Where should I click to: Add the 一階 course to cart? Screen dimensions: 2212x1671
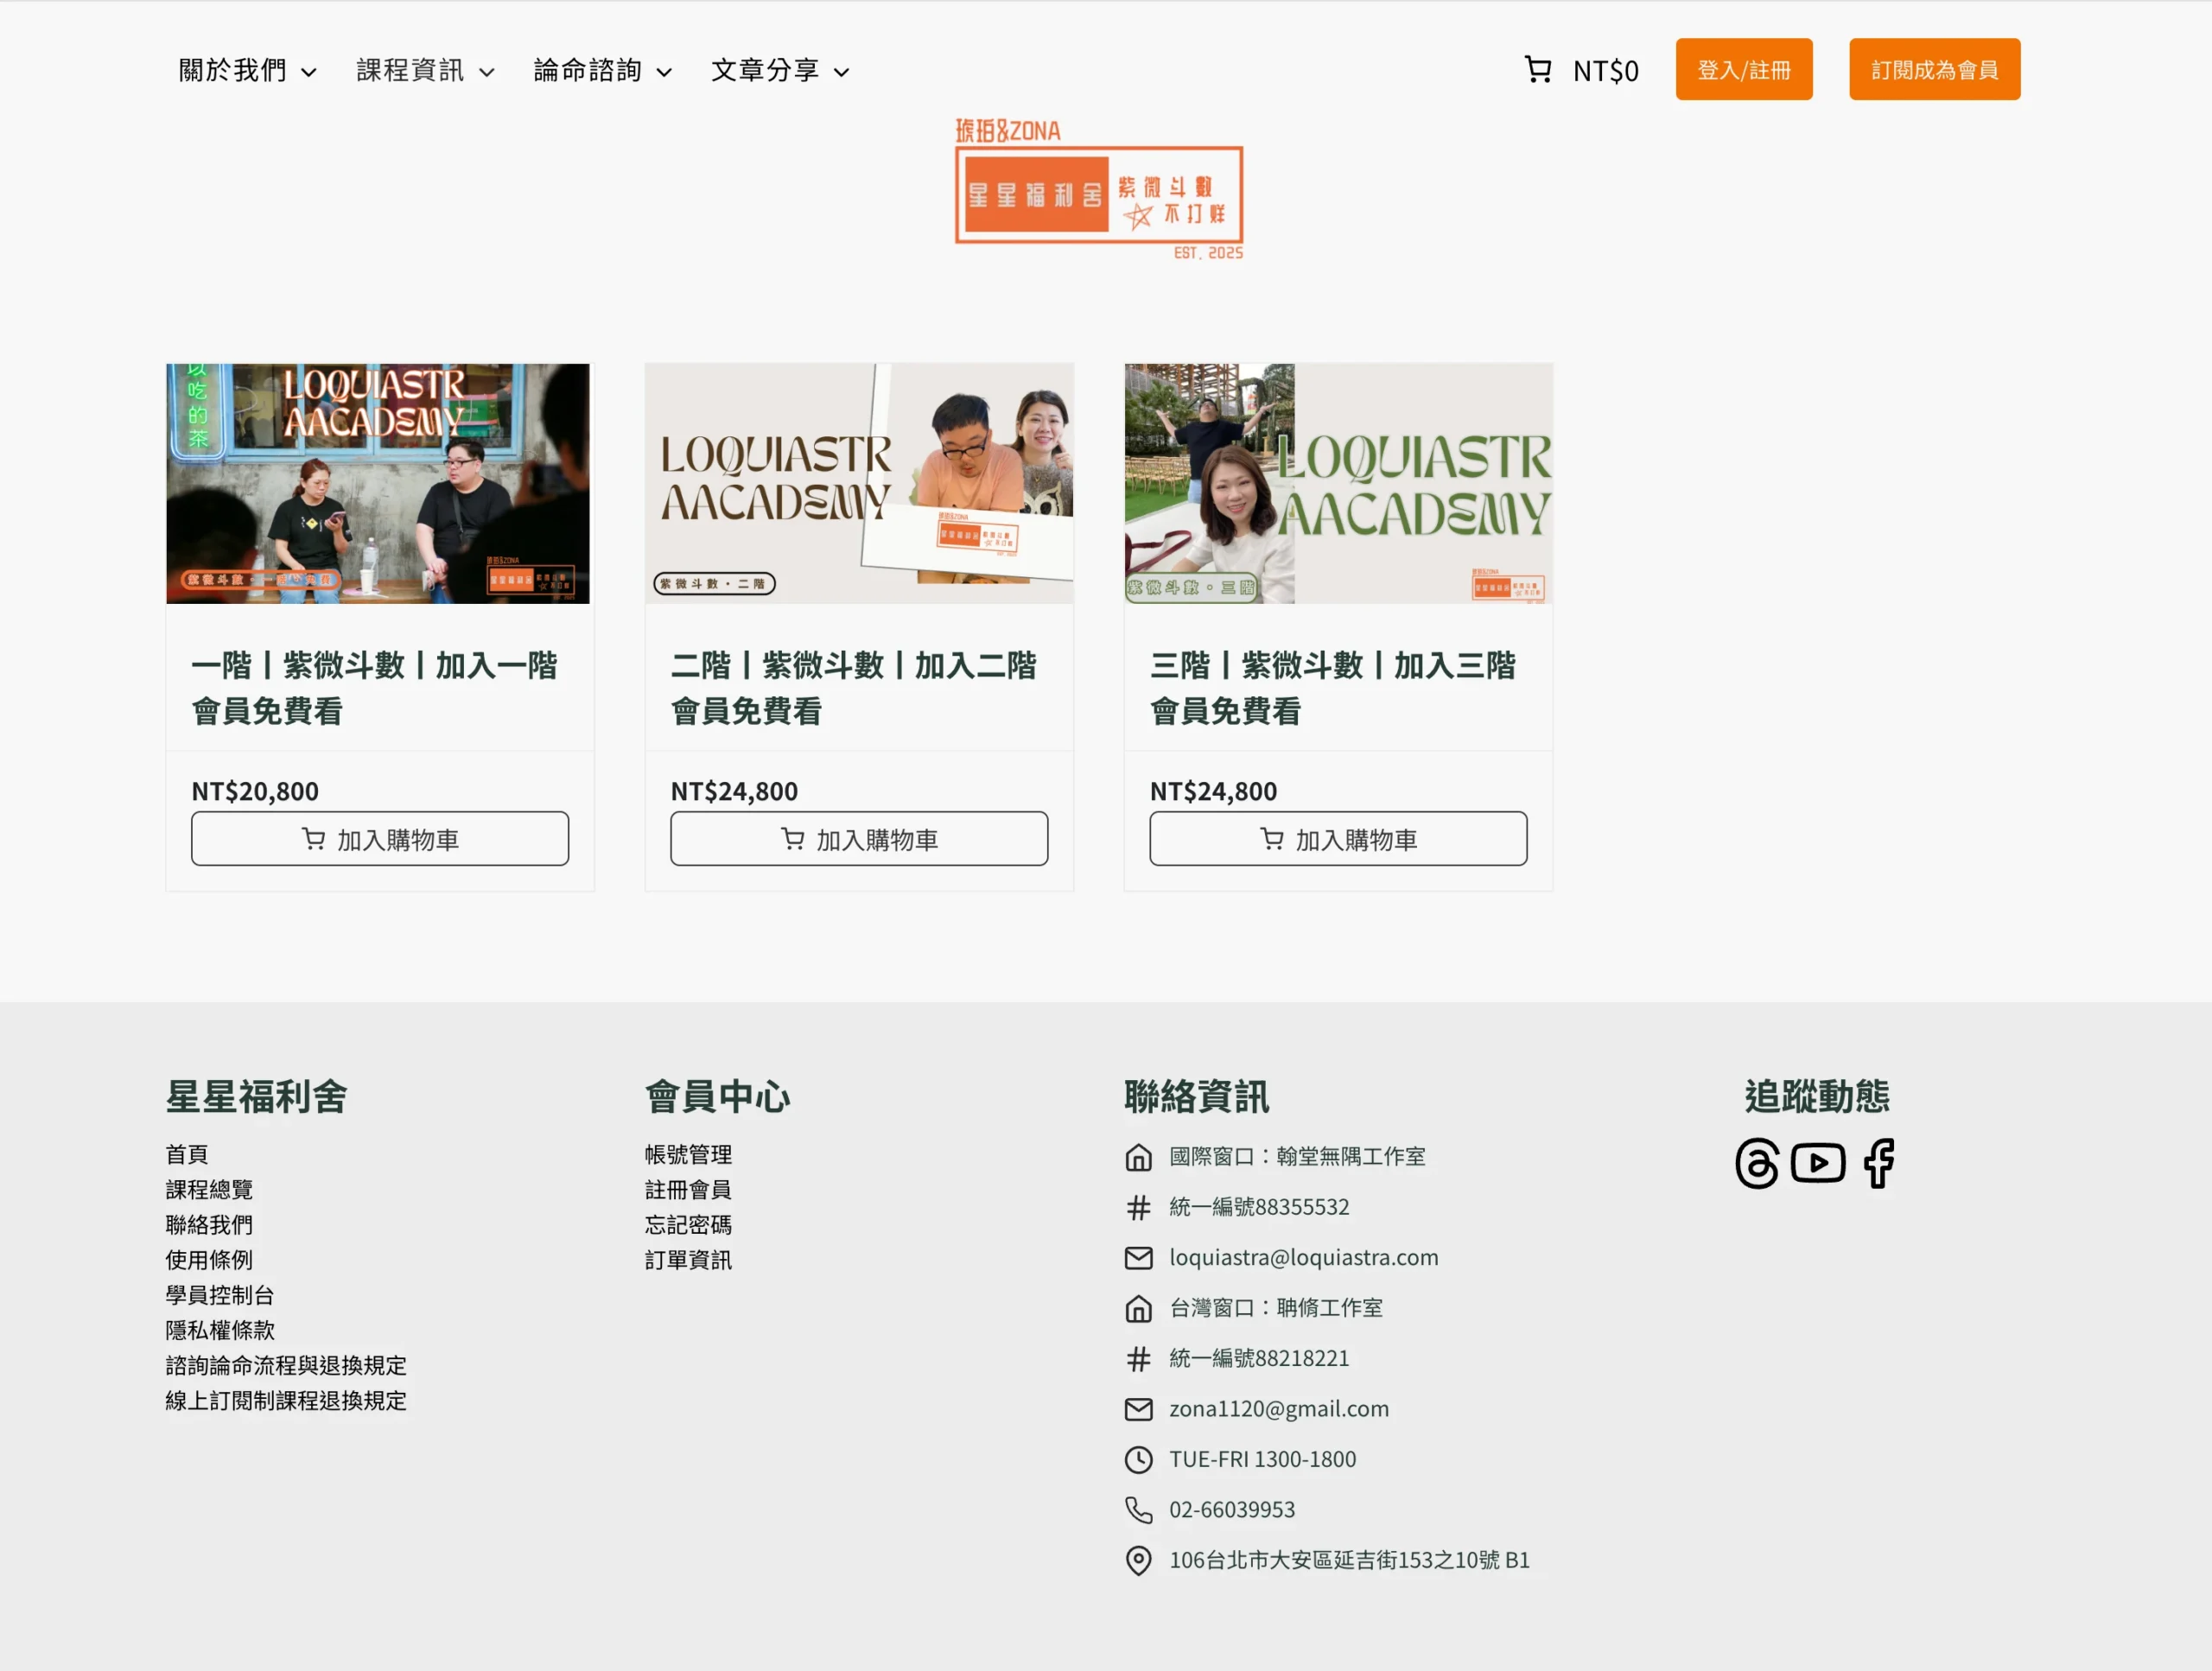coord(380,838)
